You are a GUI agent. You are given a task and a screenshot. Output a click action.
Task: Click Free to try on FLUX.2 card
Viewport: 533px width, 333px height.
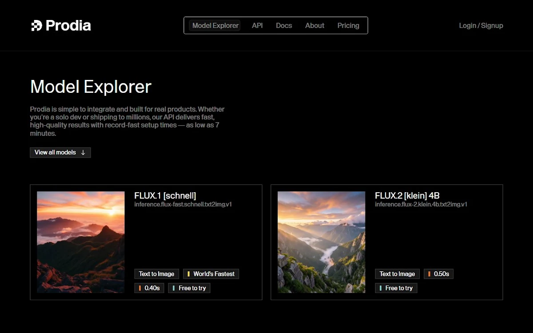coord(396,288)
